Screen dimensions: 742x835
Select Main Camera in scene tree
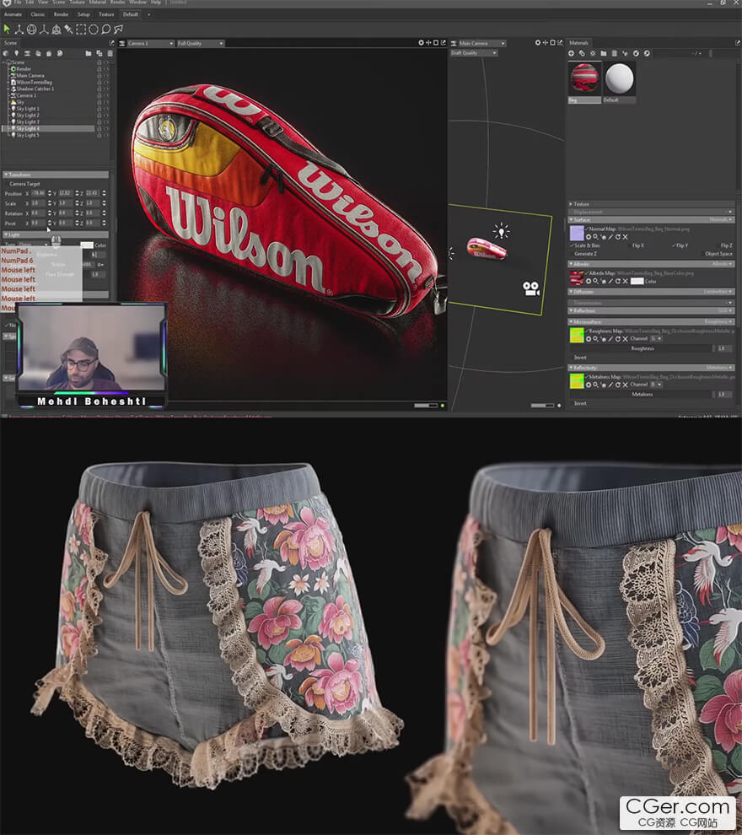point(30,76)
